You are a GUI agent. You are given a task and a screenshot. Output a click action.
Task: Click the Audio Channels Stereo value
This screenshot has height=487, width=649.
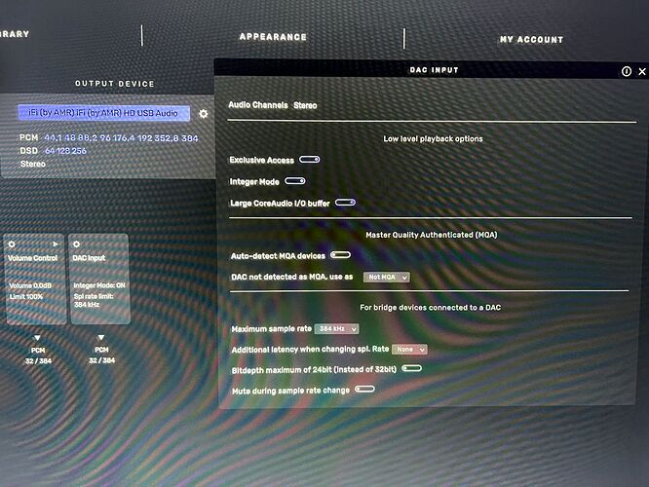click(305, 105)
